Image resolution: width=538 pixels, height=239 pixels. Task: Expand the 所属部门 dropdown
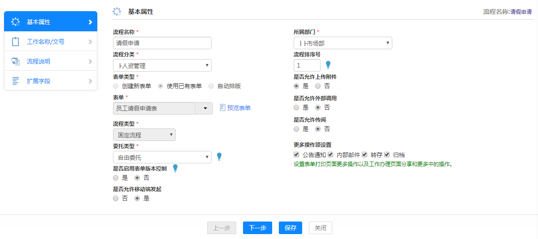[343, 43]
